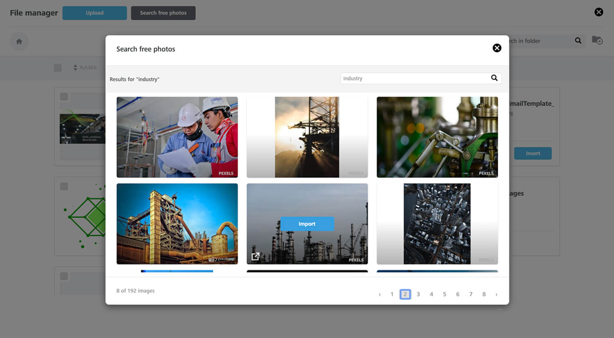Close the File manager window
The image size is (614, 338).
[x=598, y=12]
